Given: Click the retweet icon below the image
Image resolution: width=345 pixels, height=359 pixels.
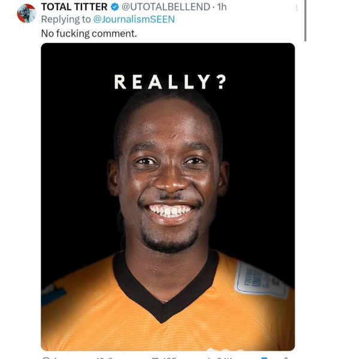Looking at the screenshot, I should coord(100,358).
